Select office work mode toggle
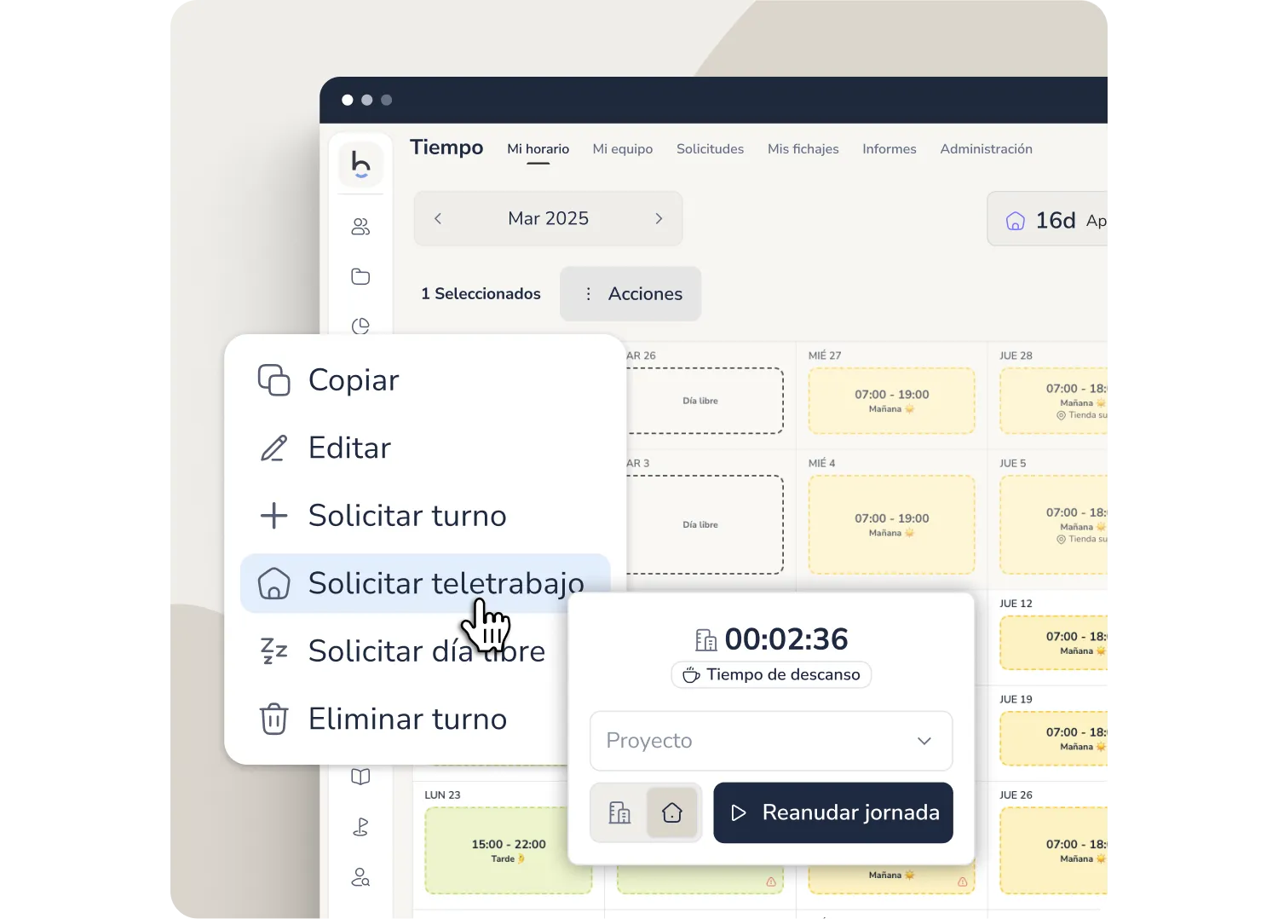The height and width of the screenshot is (919, 1278). coord(619,812)
